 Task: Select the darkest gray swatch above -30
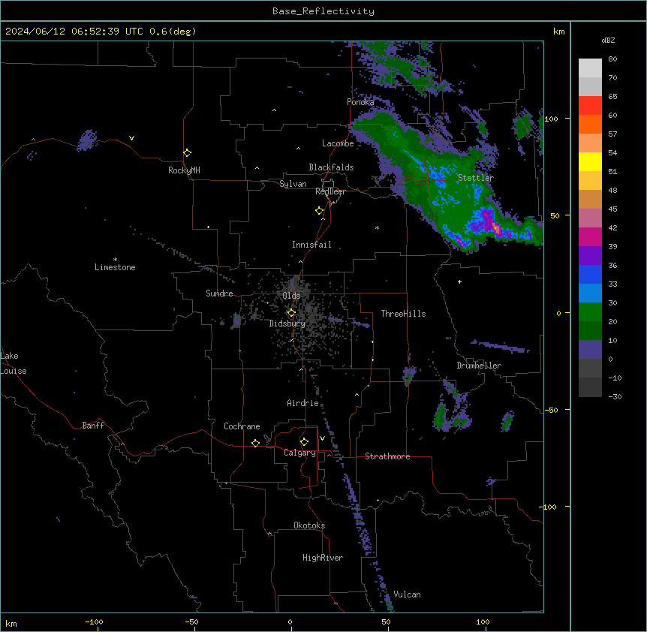(590, 387)
